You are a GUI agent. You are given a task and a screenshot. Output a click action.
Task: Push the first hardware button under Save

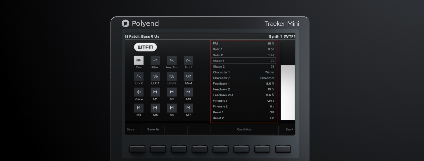click(137, 149)
